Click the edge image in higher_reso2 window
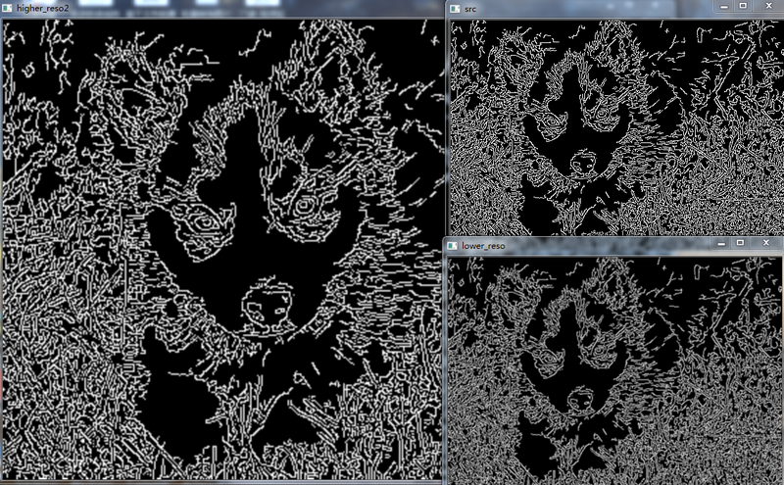784x485 pixels. 222,250
